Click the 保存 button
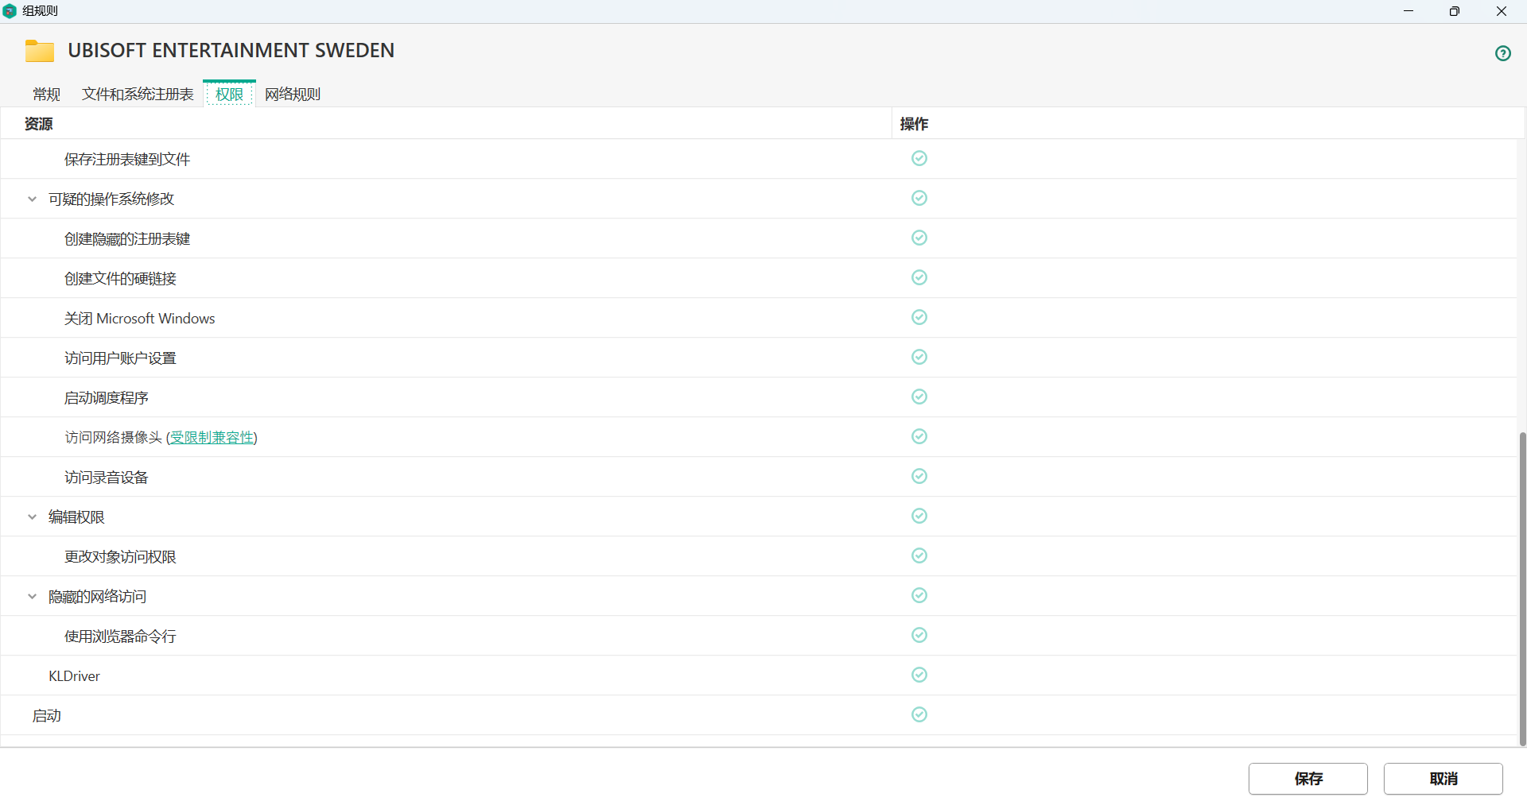 (x=1307, y=779)
